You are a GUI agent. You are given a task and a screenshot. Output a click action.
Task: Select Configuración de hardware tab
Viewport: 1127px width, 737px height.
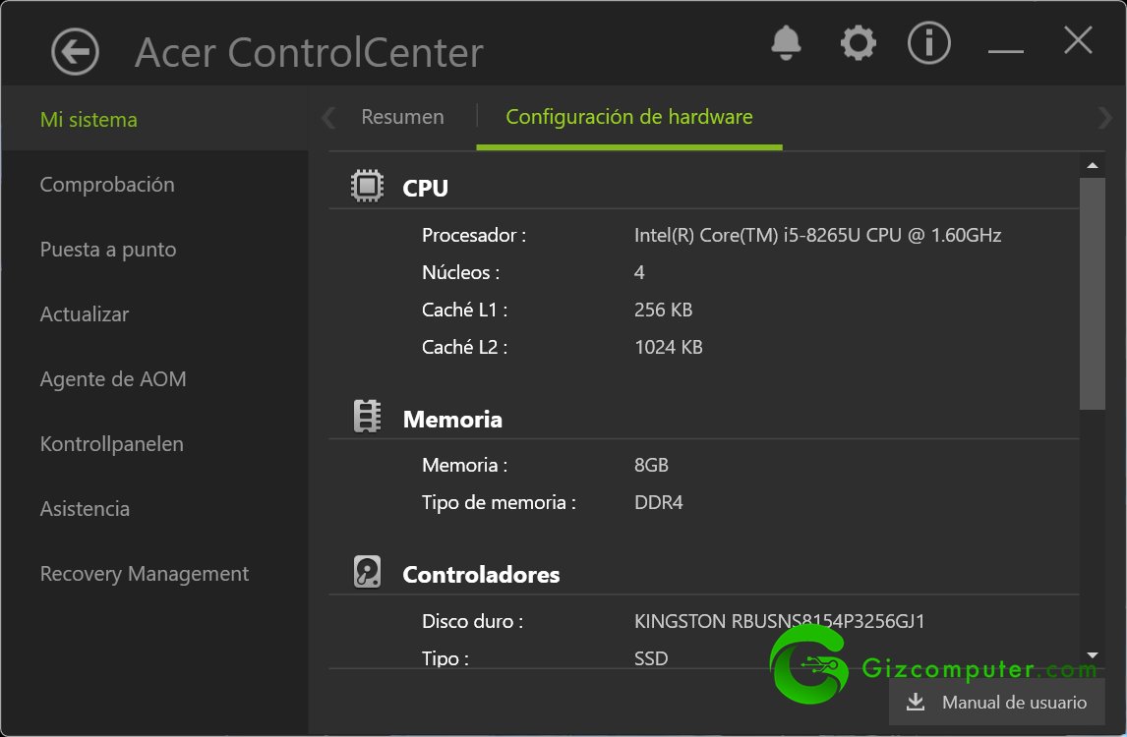(x=629, y=117)
